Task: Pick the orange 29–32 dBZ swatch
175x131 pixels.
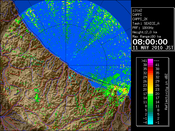Action: point(150,77)
